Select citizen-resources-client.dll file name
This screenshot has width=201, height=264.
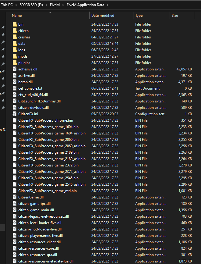40,242
